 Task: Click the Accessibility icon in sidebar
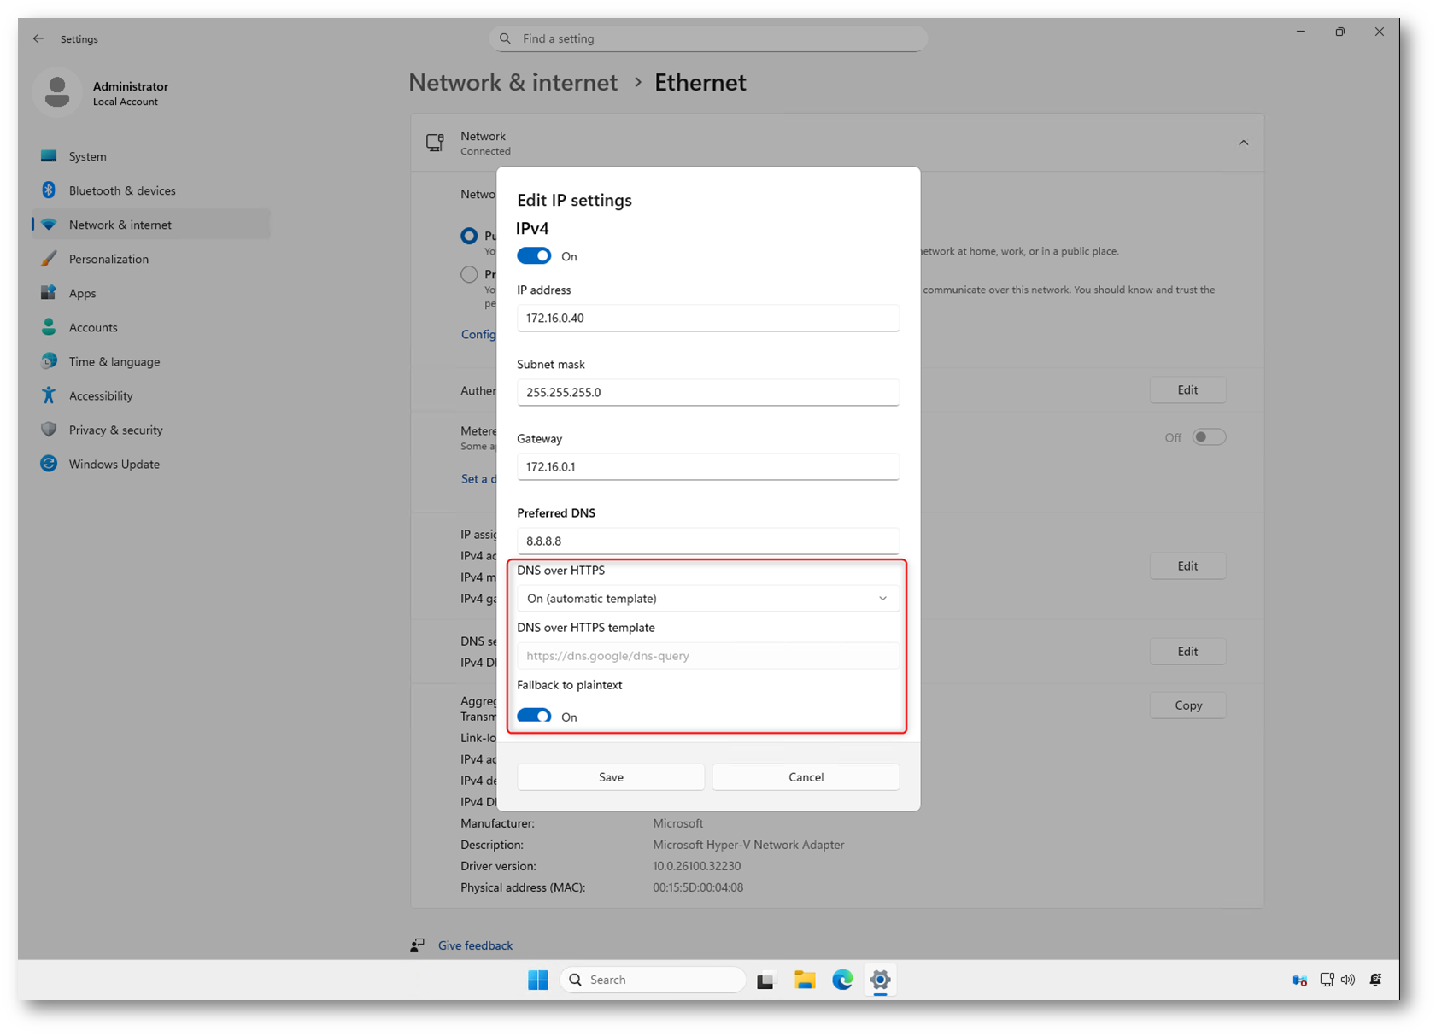pos(49,395)
